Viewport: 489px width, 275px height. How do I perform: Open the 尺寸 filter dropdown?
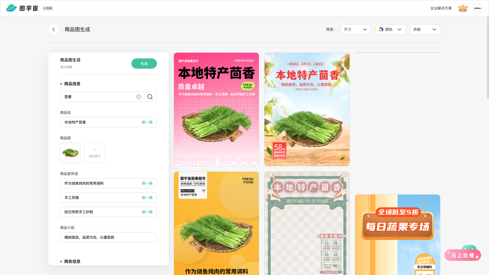356,29
